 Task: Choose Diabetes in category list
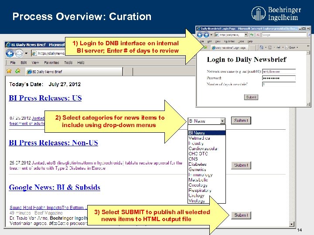tap(207, 164)
